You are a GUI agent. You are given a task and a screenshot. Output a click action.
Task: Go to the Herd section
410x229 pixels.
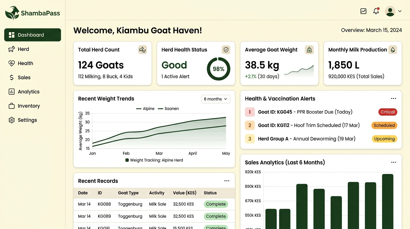32,49
